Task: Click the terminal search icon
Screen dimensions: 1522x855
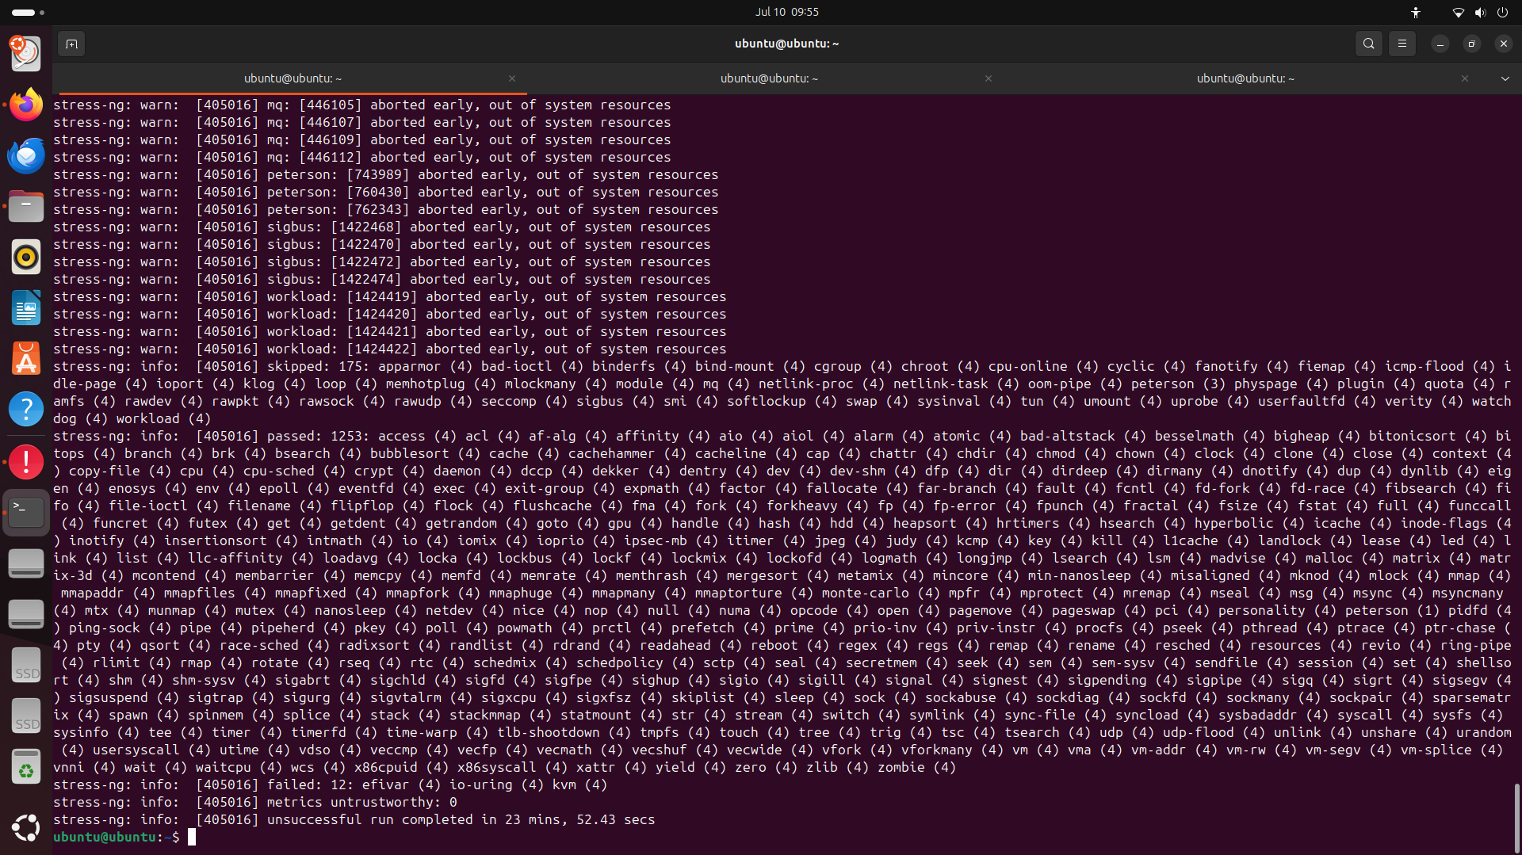Action: click(x=1368, y=44)
